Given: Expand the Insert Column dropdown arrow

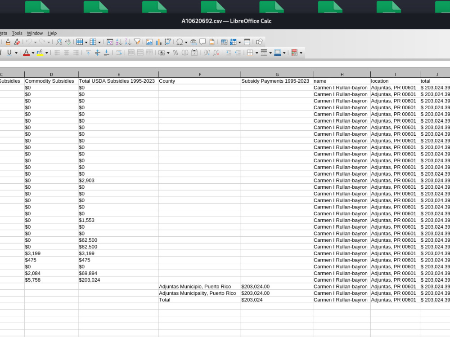Looking at the screenshot, I should point(99,42).
